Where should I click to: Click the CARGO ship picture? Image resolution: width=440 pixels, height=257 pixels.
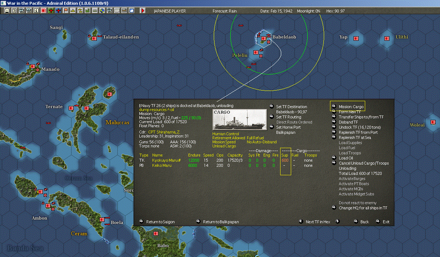click(239, 120)
